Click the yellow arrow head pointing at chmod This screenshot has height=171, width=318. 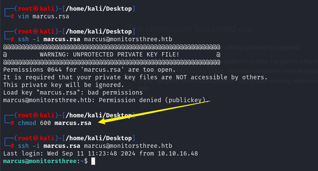(x=102, y=121)
